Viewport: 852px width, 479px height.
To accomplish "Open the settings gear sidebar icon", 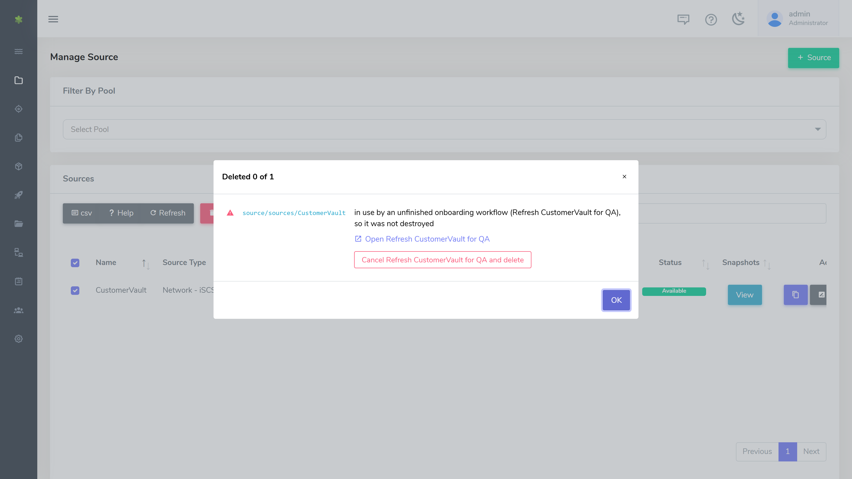I will 19,339.
